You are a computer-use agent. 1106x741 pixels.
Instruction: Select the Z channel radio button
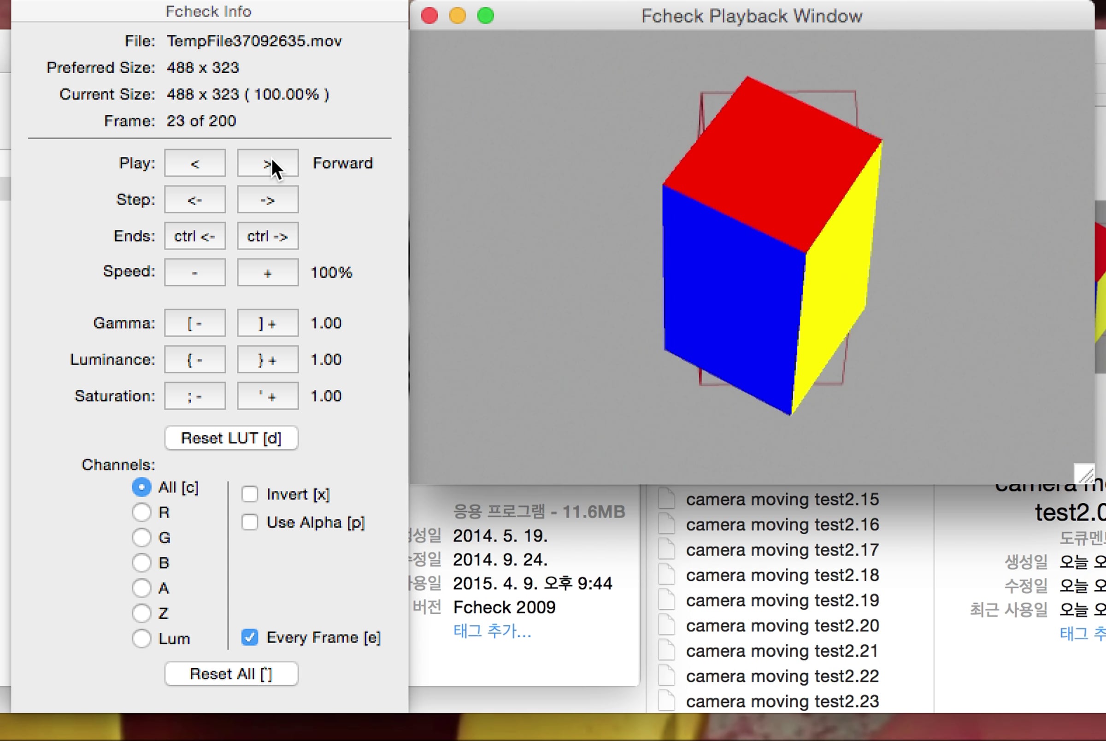coord(141,613)
